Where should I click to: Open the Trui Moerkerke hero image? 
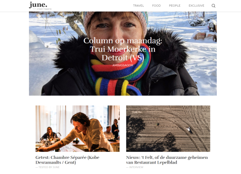tap(123, 54)
